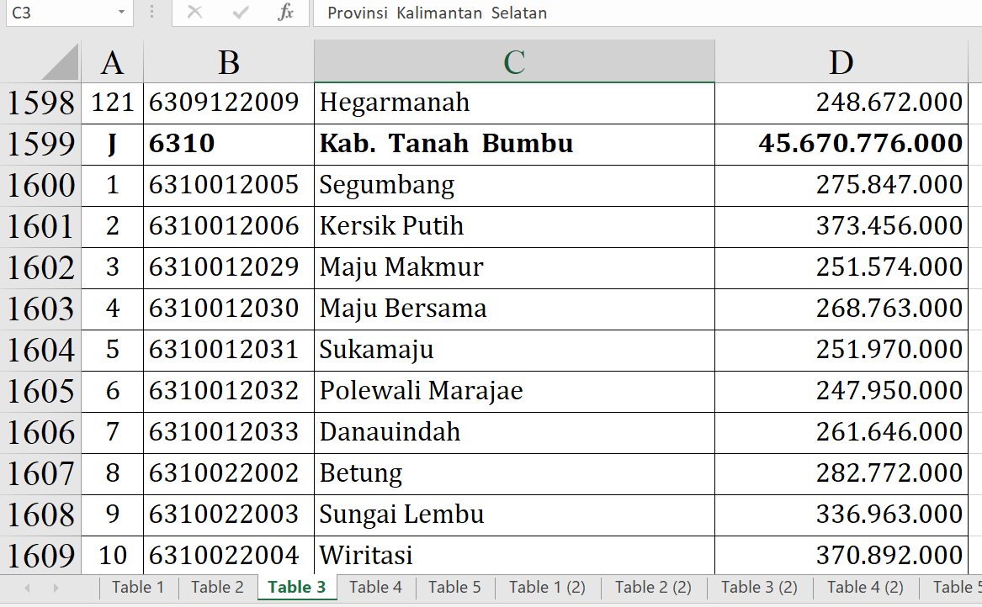Click the Select All corner triangle
The height and width of the screenshot is (607, 982).
click(60, 62)
